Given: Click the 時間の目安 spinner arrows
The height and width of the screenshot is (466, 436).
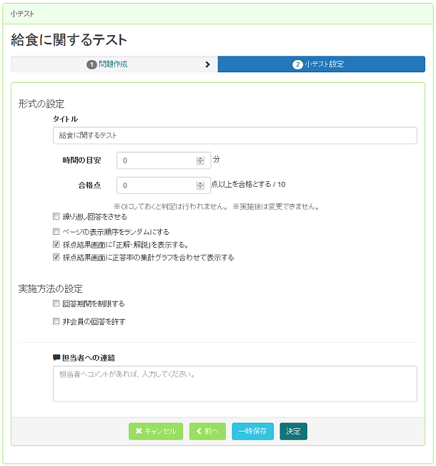Looking at the screenshot, I should pos(200,160).
